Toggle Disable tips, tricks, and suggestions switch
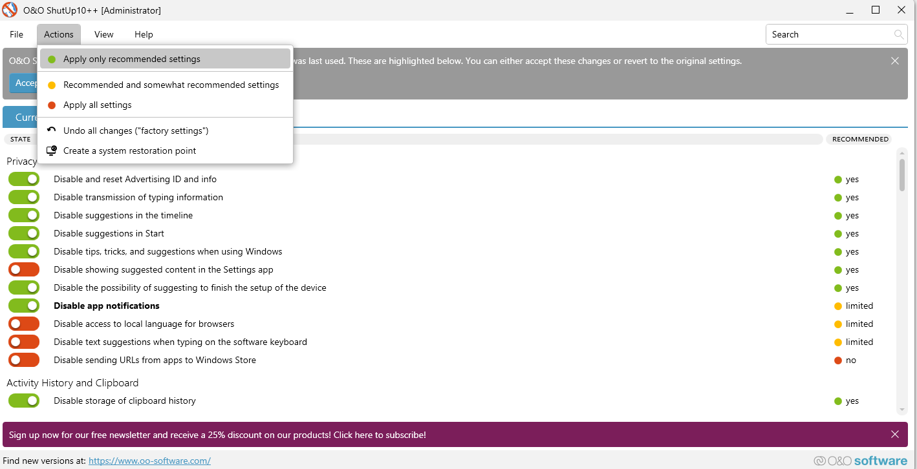This screenshot has width=917, height=469. (x=24, y=251)
